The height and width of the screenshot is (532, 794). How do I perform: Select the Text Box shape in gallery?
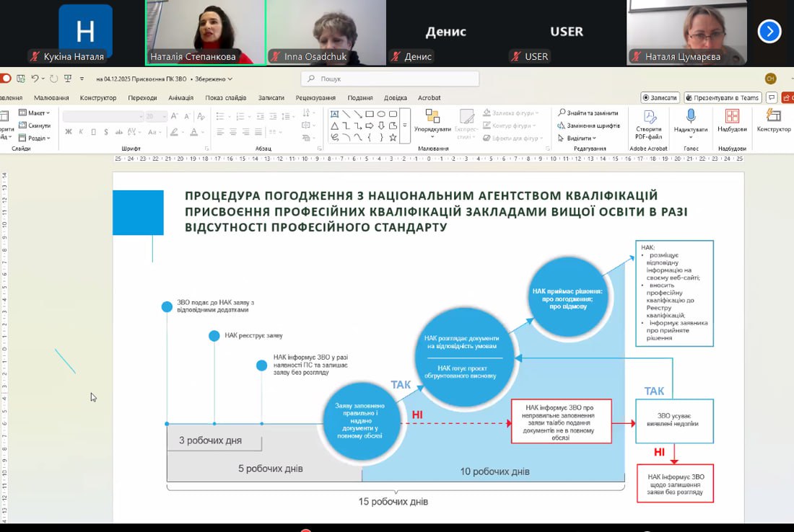335,115
